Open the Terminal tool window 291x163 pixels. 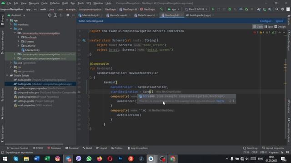tap(72, 148)
